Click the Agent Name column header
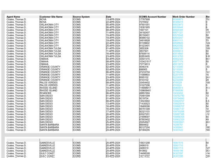Viewport: 211px width, 158px height. coord(13,17)
